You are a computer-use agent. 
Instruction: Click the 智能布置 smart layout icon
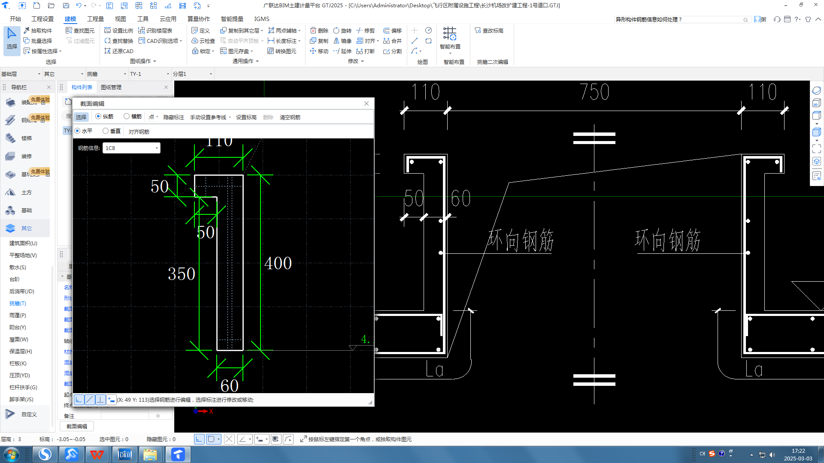pyautogui.click(x=450, y=34)
